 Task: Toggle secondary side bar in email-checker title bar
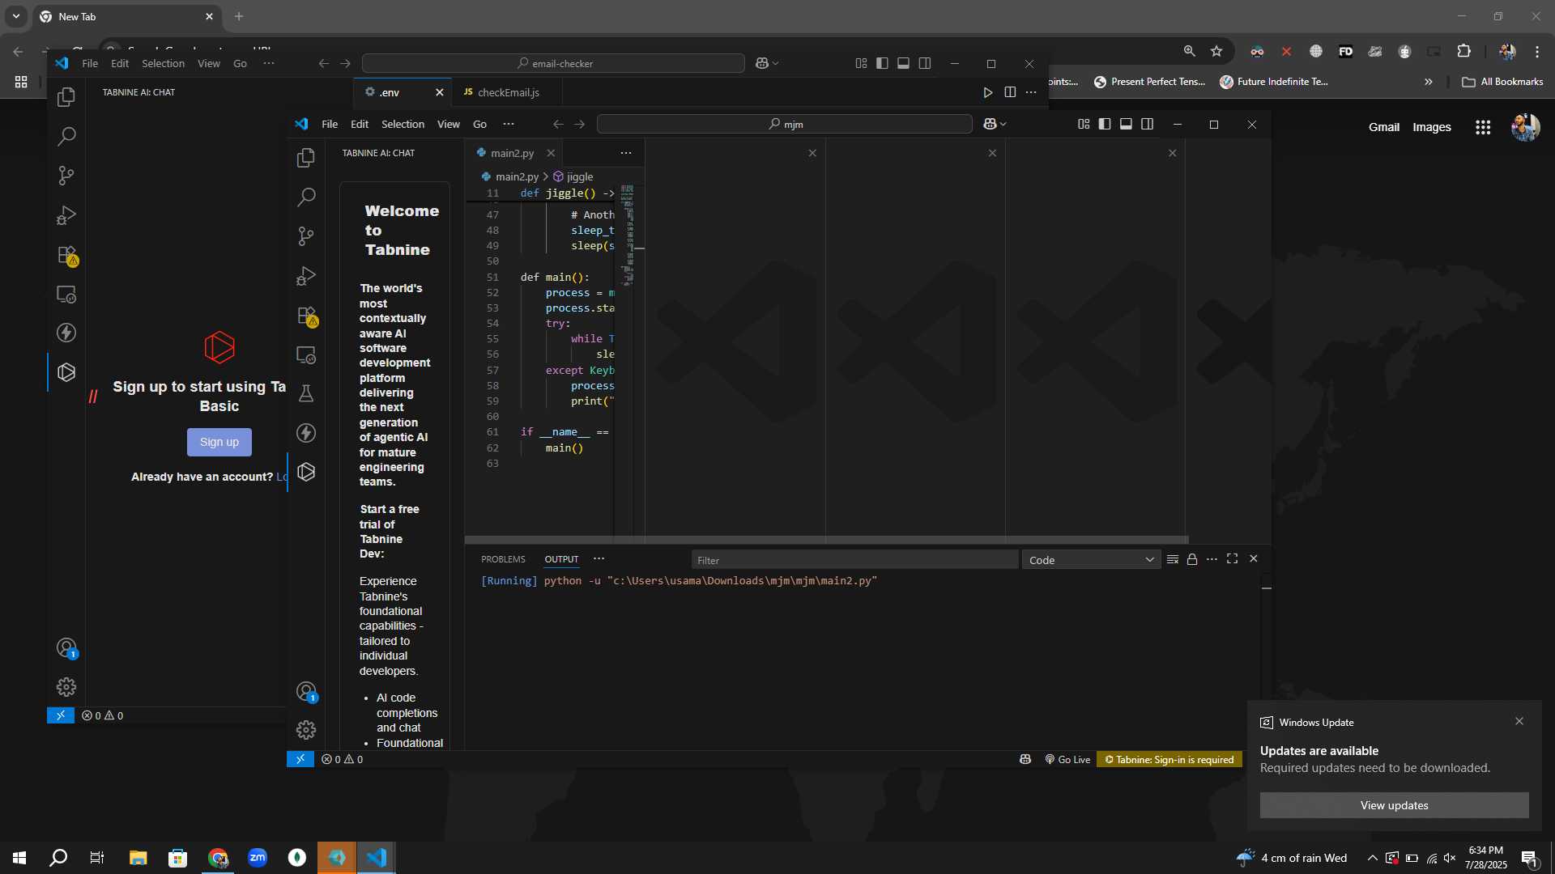(x=925, y=63)
